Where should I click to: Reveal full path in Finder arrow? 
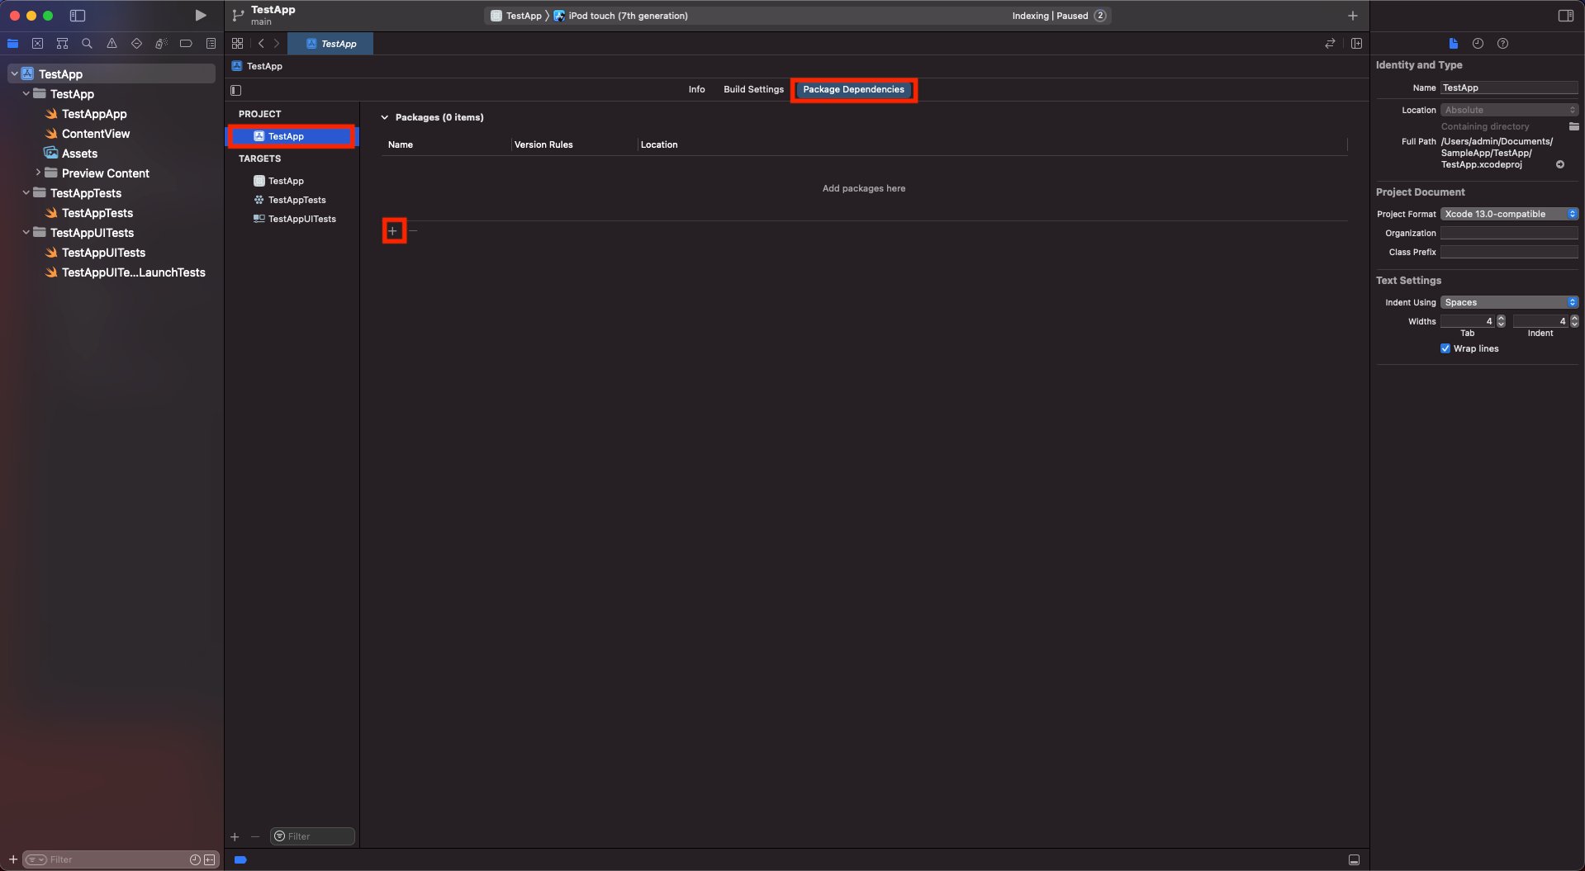pos(1560,164)
